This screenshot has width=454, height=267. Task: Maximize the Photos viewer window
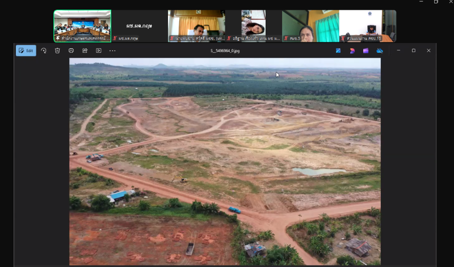(413, 50)
